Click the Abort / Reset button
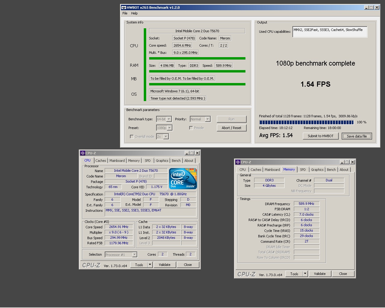 [231, 128]
